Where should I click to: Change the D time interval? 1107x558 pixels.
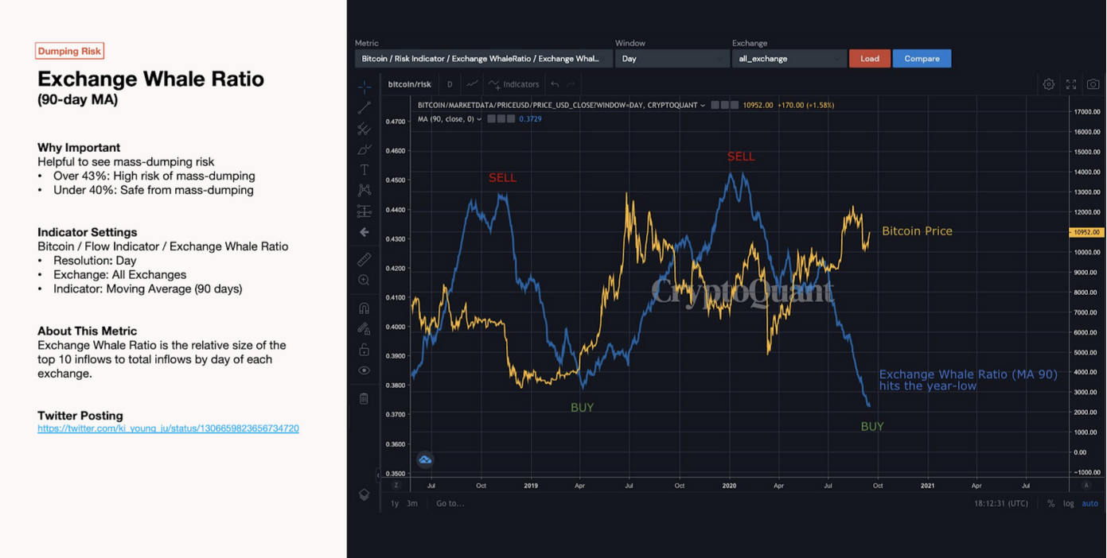pos(450,84)
